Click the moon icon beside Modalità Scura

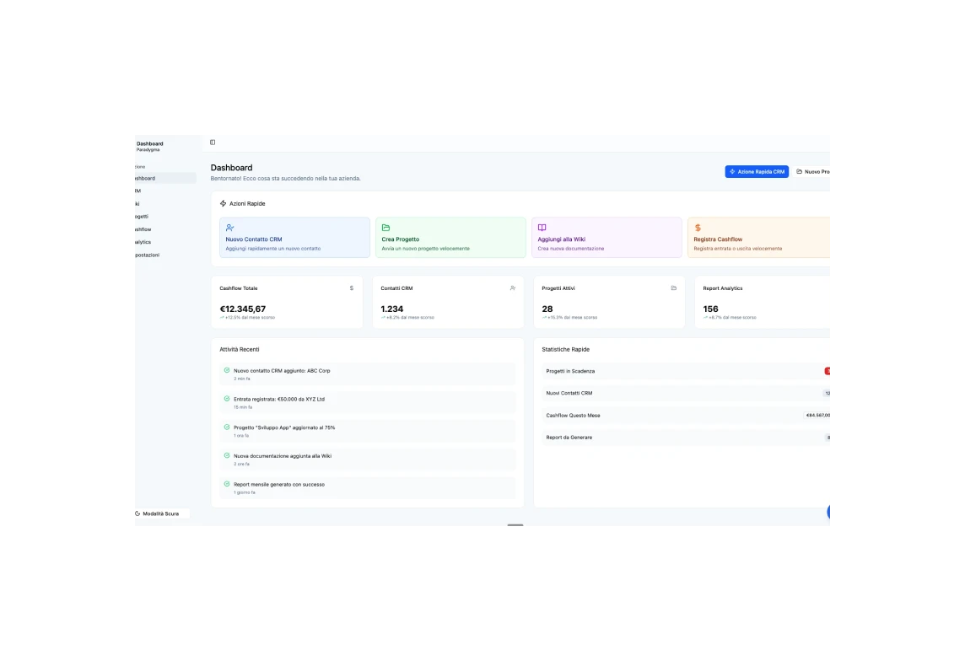137,513
